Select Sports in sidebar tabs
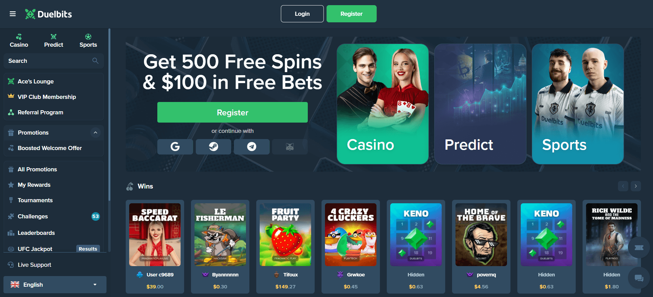The height and width of the screenshot is (297, 653). (88, 41)
